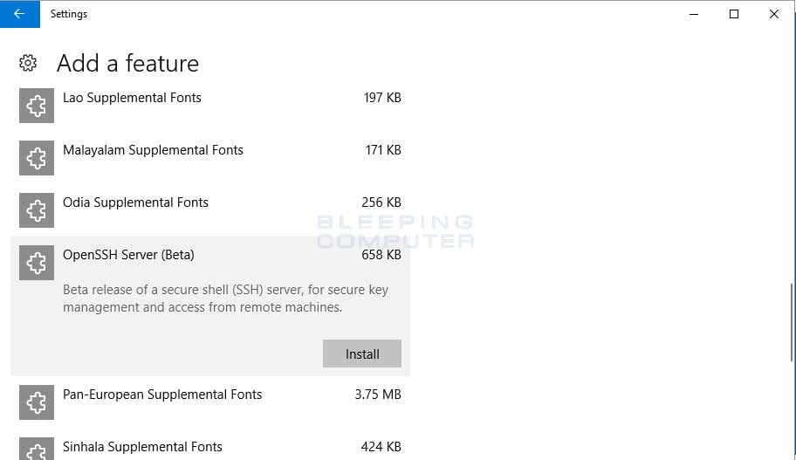
Task: Collapse the OpenSSH Server (Beta) title
Action: [x=128, y=254]
